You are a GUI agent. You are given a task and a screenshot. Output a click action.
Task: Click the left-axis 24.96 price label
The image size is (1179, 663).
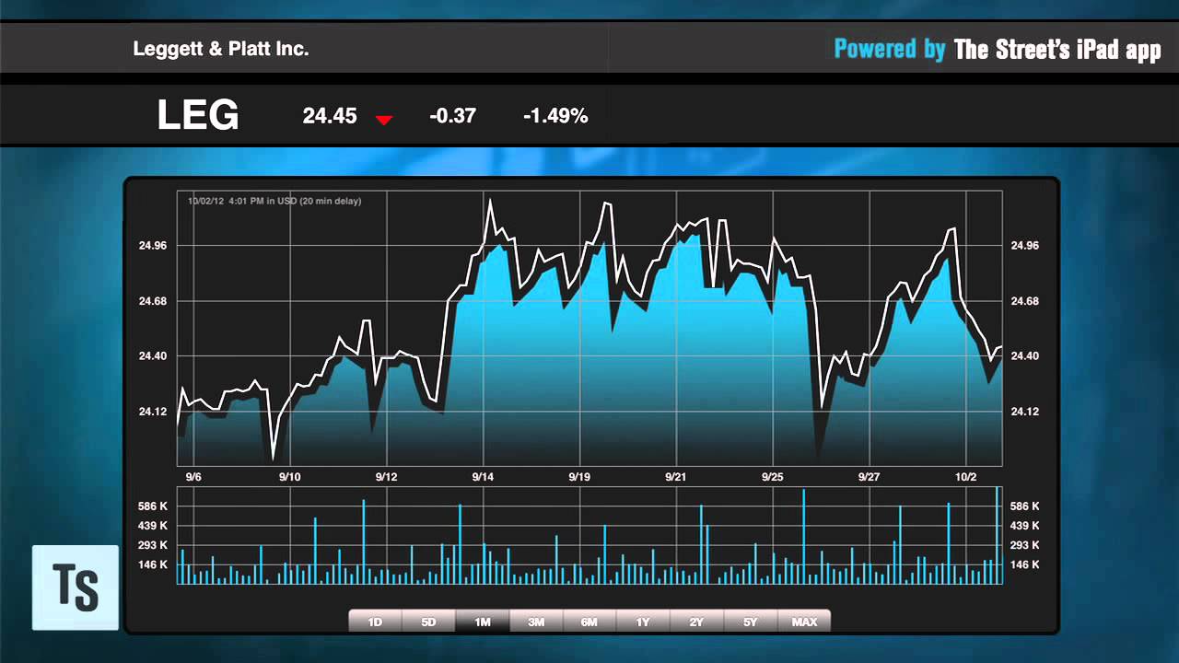153,246
